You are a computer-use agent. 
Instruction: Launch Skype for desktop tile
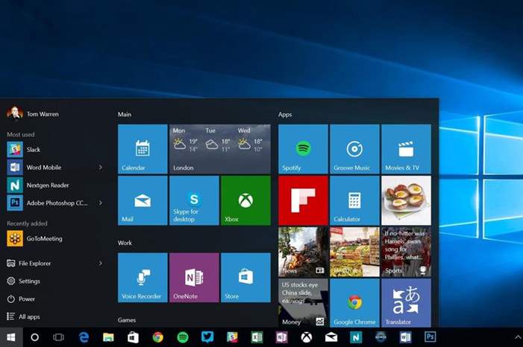194,200
